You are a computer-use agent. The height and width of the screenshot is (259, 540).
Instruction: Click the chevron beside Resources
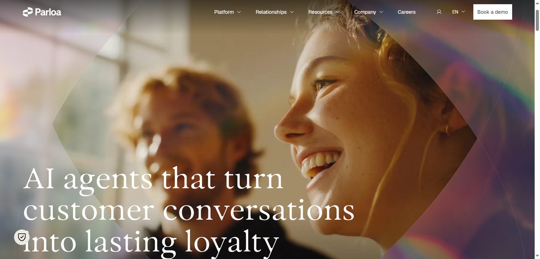pyautogui.click(x=338, y=12)
